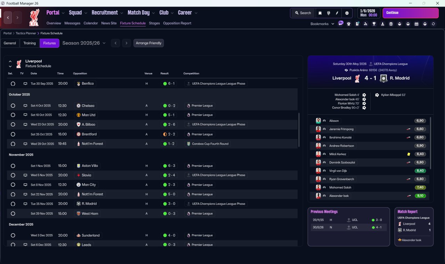Screen dimensions: 445x264
Task: Select the Benfica fixture radio button
Action: tap(13, 84)
